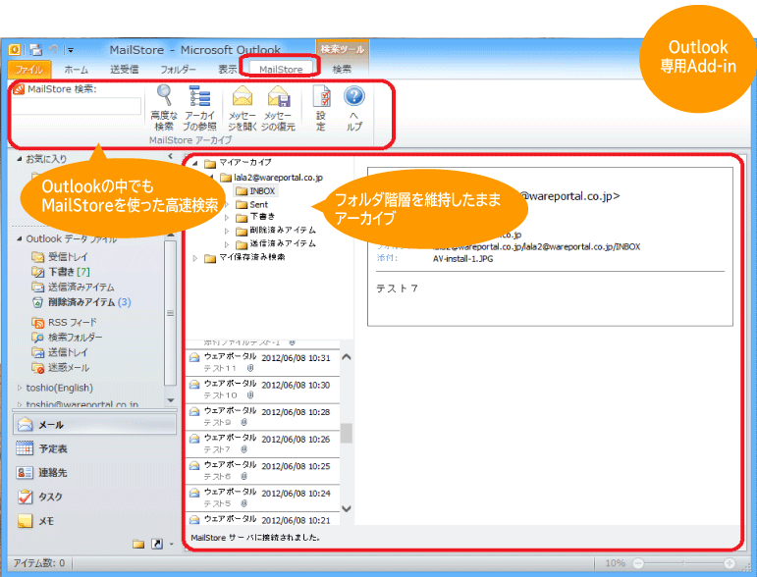Switch to メール navigation view
The width and height of the screenshot is (757, 577).
pyautogui.click(x=94, y=425)
